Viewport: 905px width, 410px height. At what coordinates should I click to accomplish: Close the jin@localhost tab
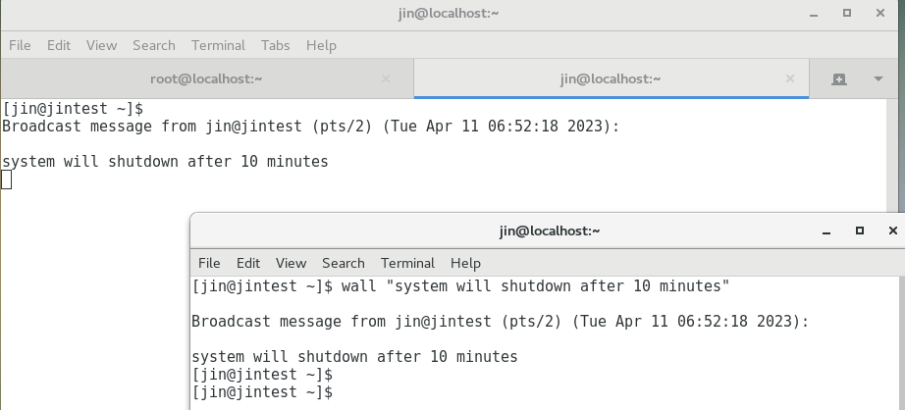790,78
